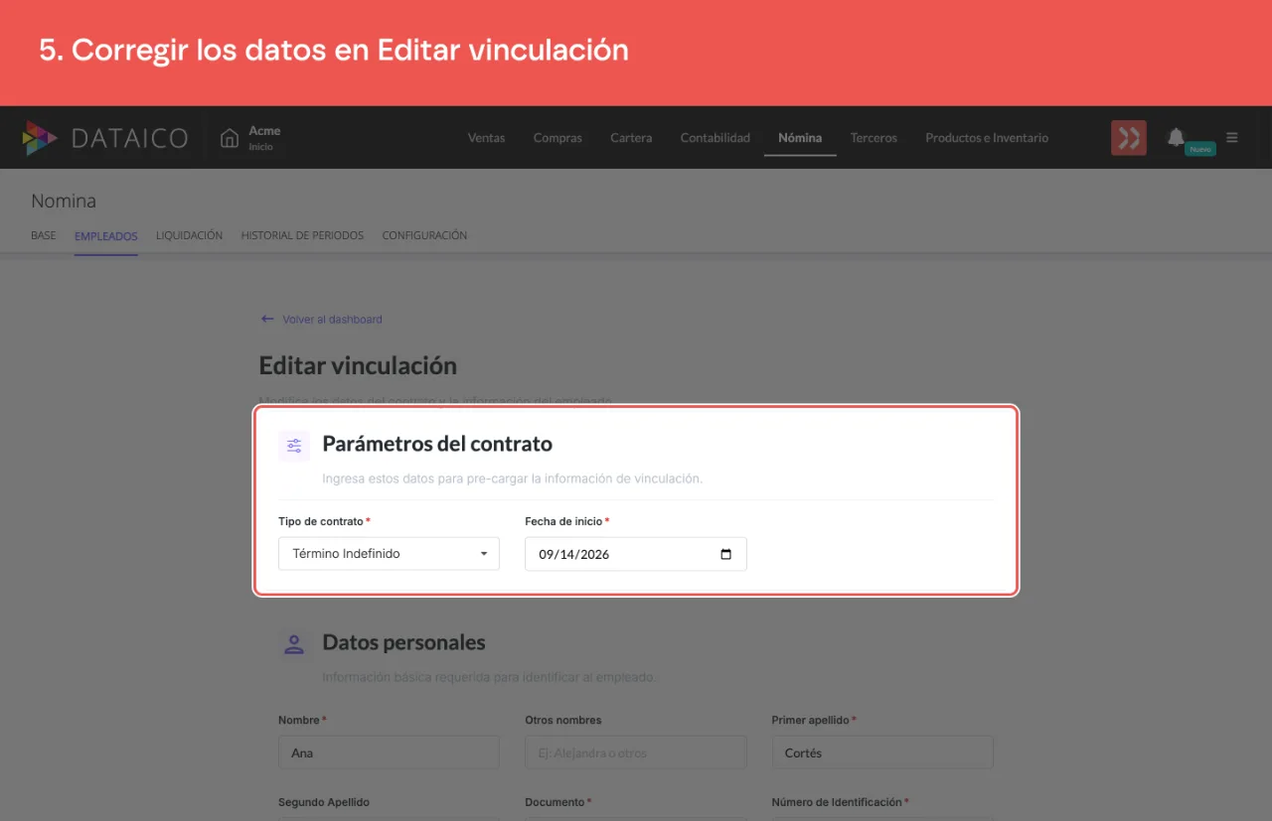
Task: Open the Cartera menu
Action: click(x=631, y=138)
